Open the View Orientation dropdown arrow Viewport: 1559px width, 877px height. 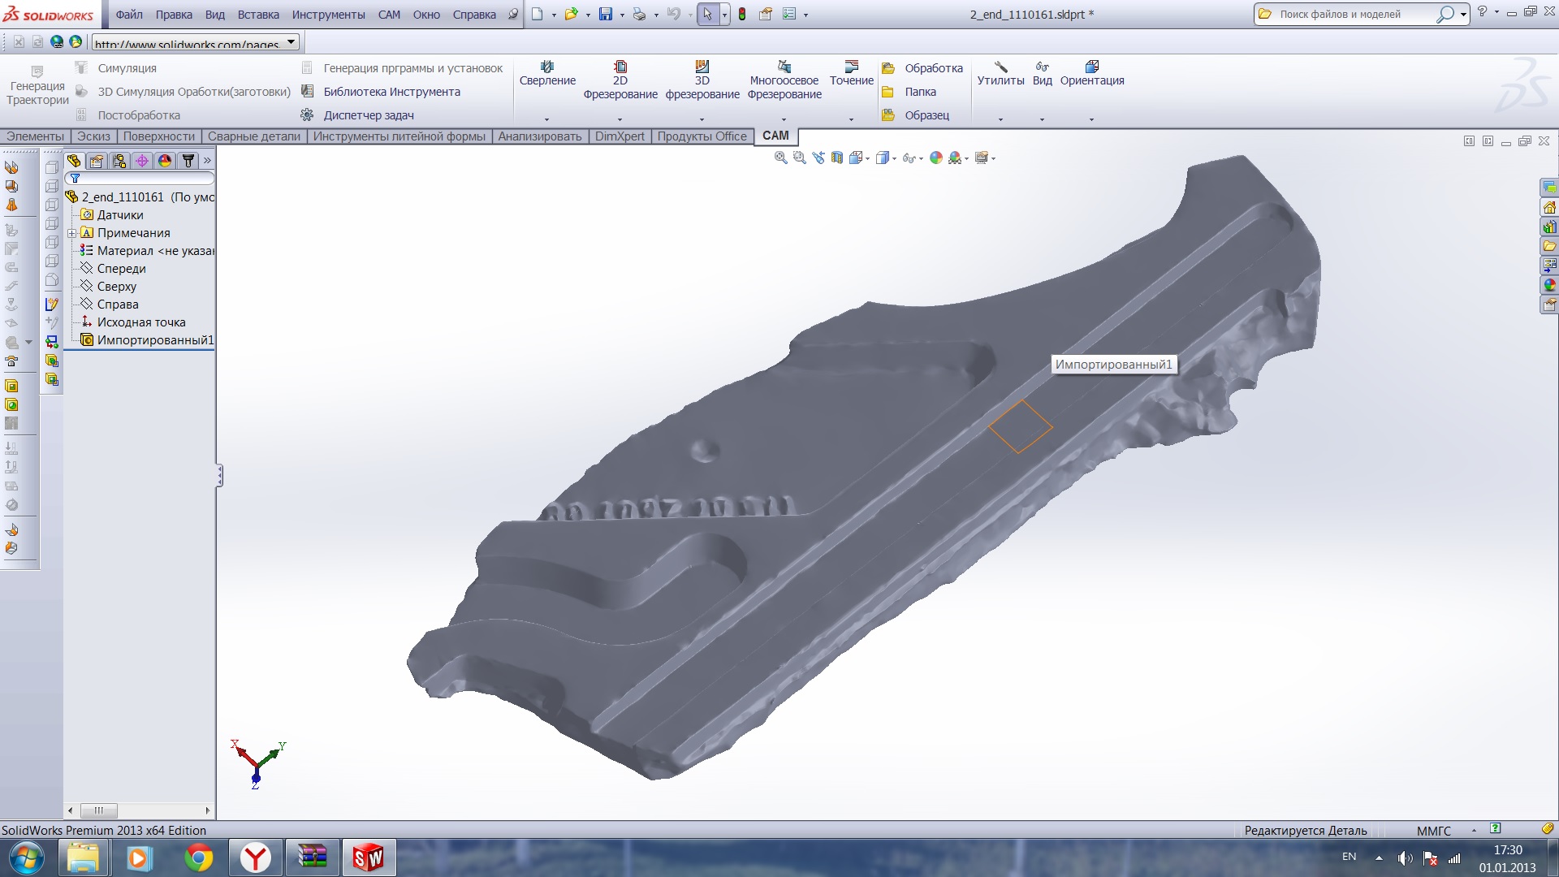[x=868, y=158]
